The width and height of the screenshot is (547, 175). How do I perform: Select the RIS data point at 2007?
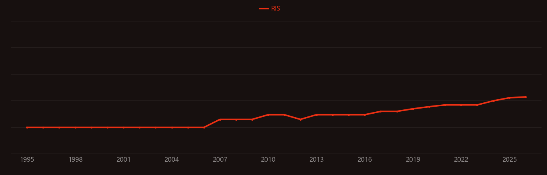point(220,120)
